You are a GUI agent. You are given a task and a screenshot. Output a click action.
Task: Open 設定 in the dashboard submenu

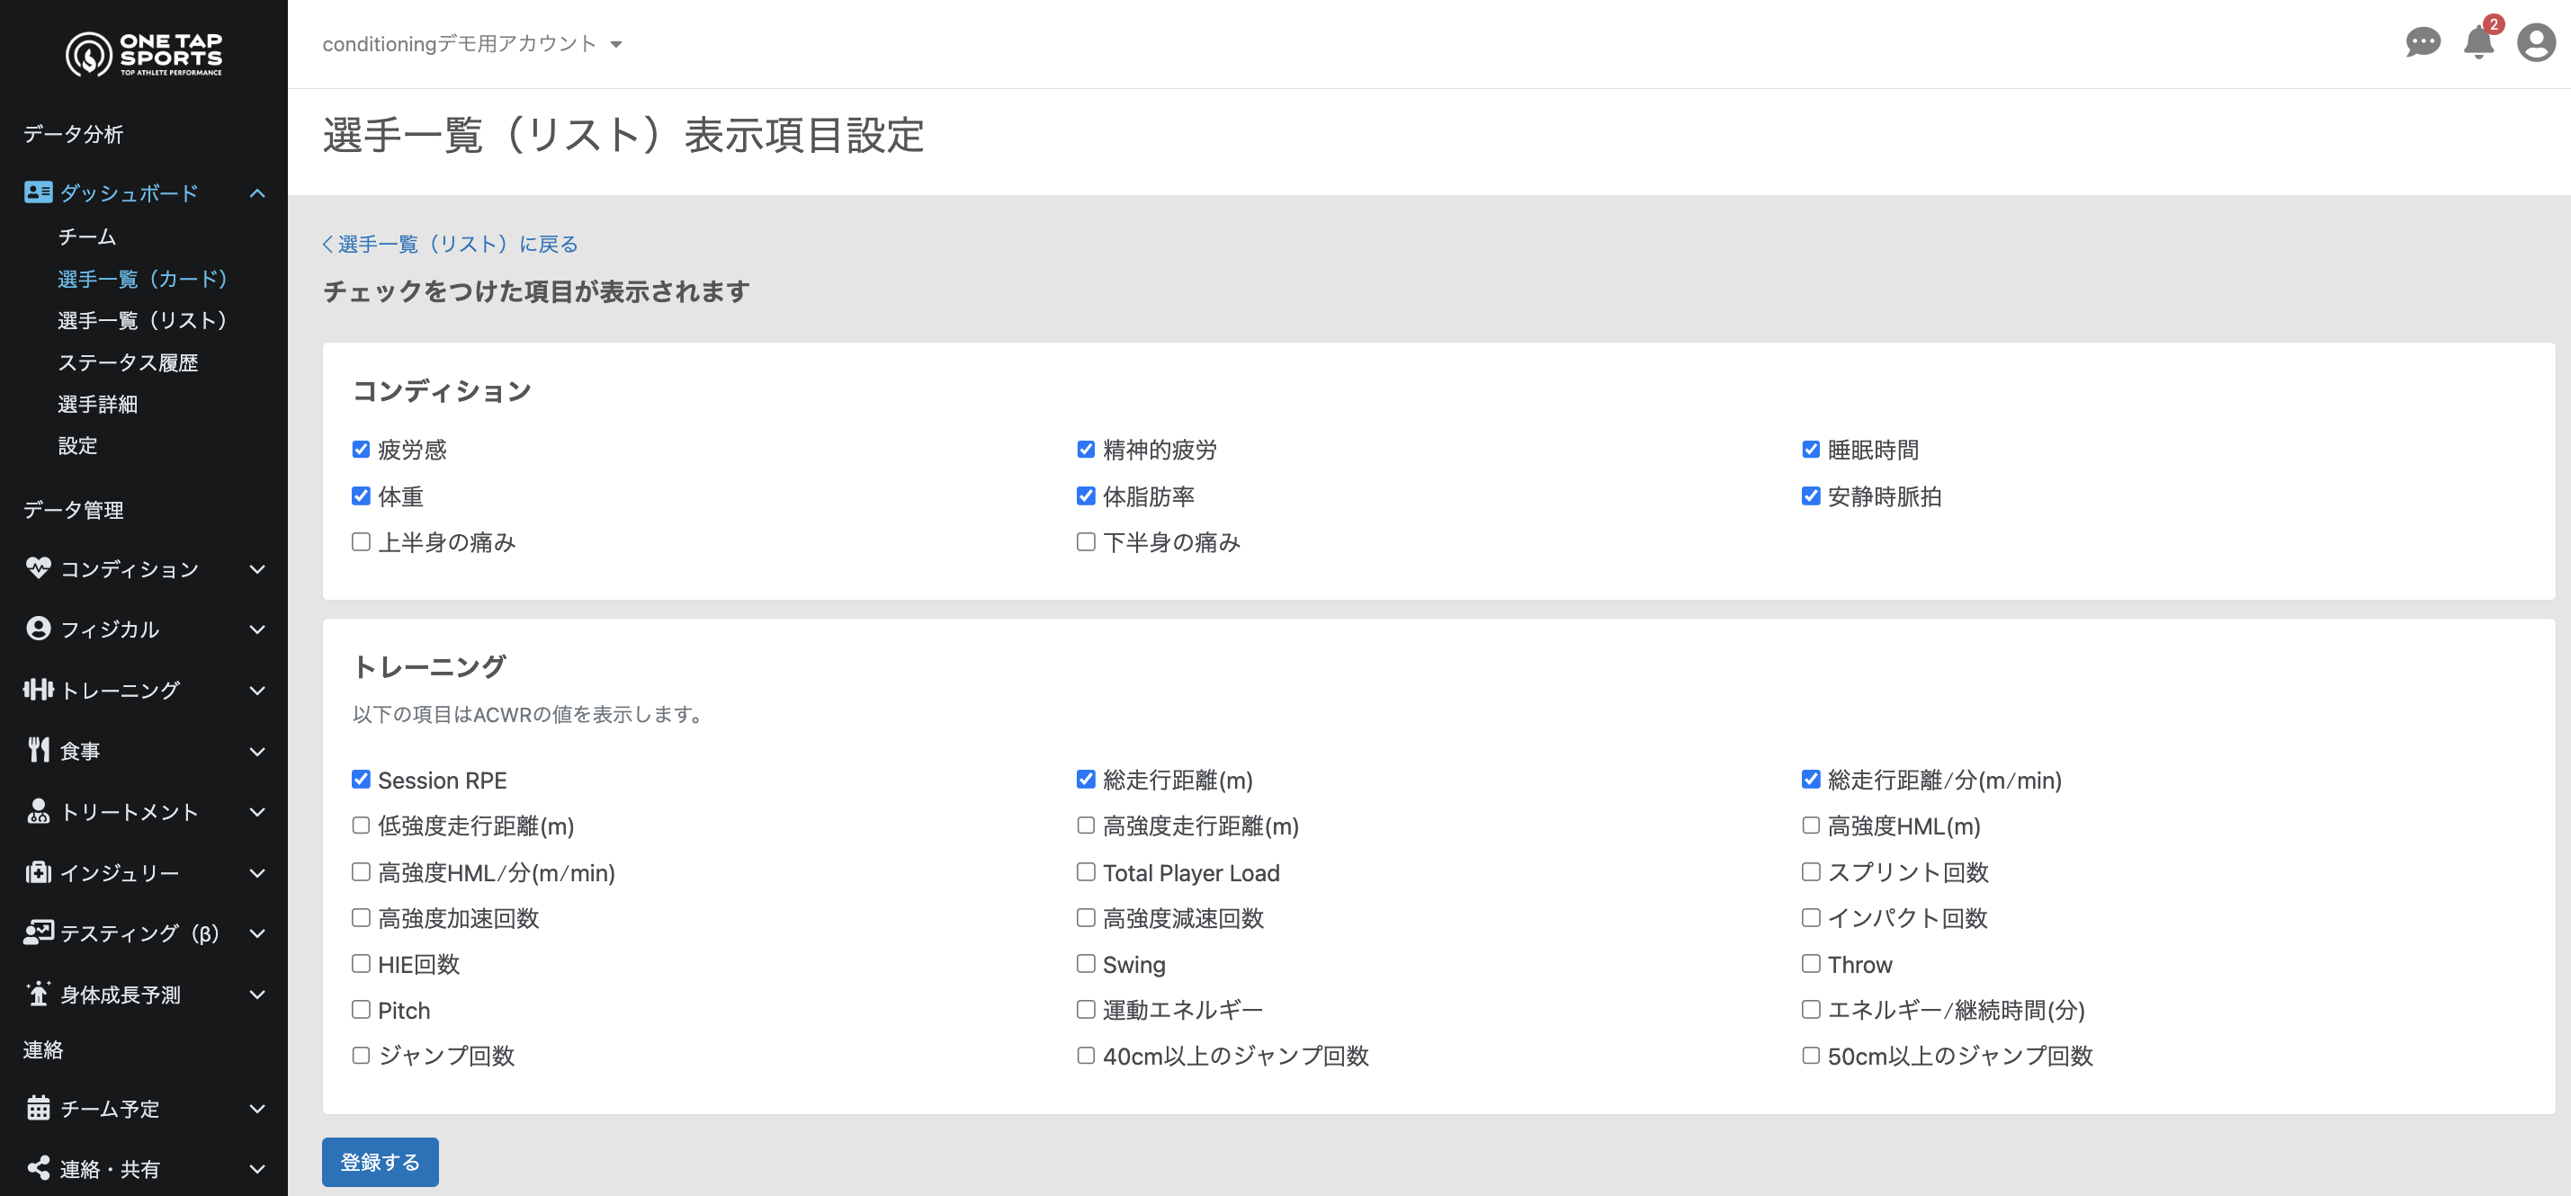(78, 446)
